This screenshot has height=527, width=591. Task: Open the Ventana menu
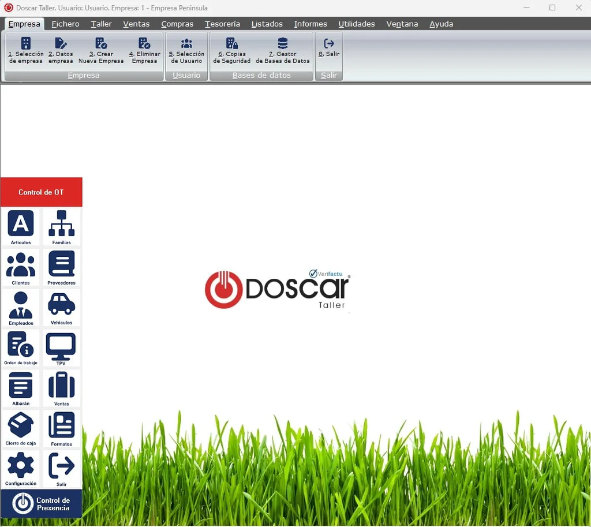click(x=402, y=24)
